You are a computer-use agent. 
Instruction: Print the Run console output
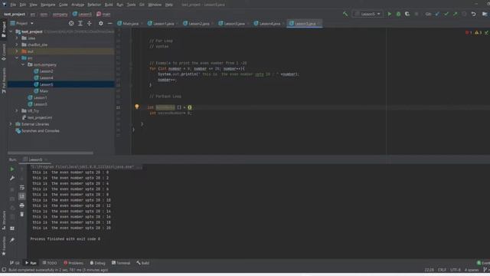click(x=22, y=205)
